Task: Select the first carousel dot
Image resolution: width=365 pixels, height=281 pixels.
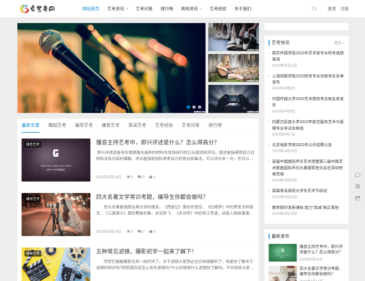Action: pyautogui.click(x=188, y=107)
